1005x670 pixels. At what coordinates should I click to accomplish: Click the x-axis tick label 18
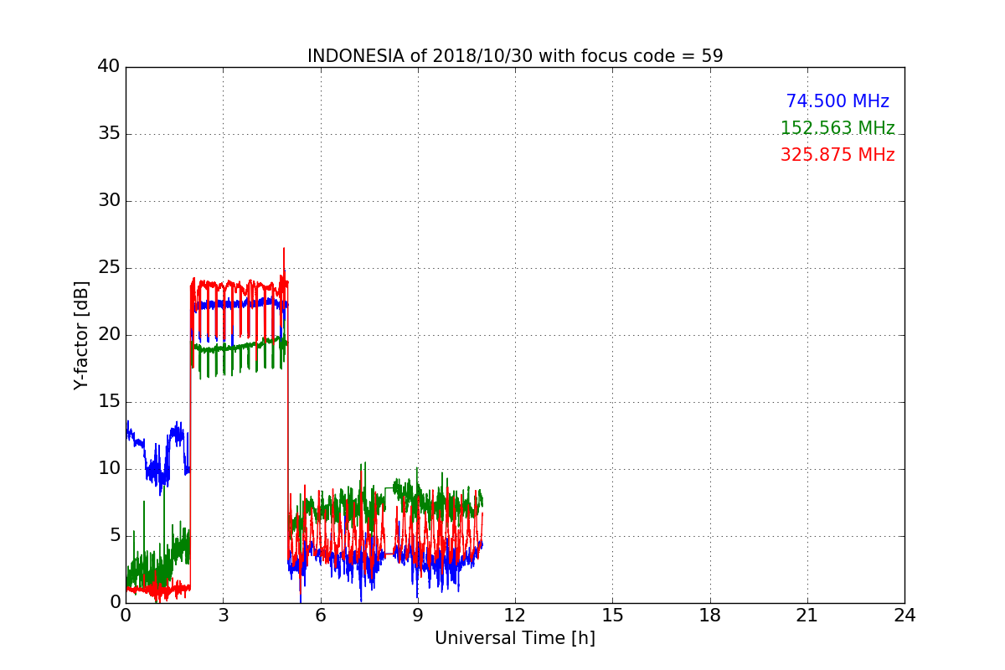click(x=710, y=616)
